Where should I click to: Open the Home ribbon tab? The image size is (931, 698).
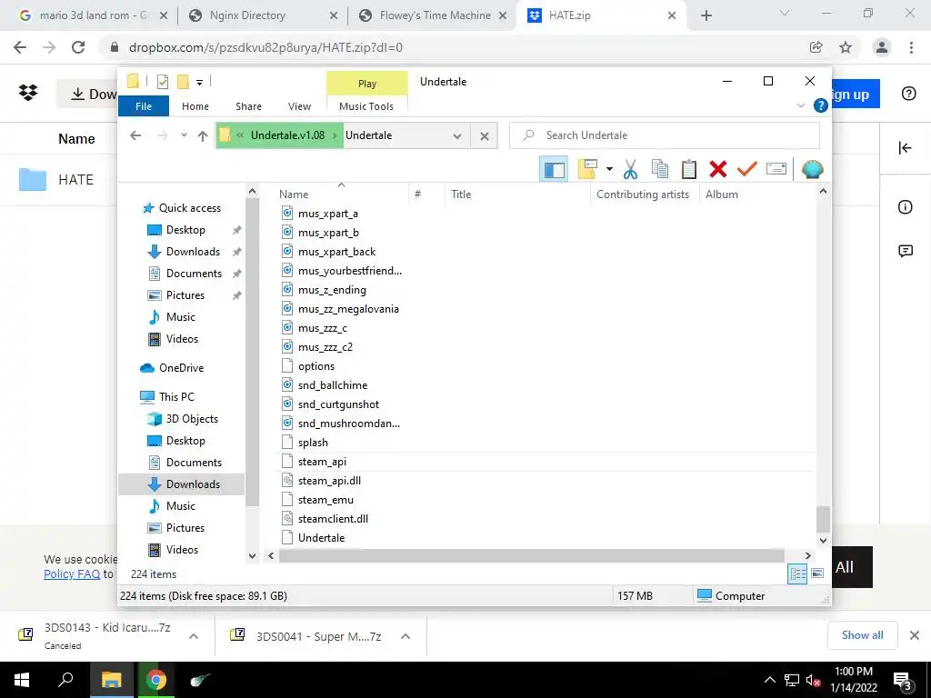click(x=195, y=106)
